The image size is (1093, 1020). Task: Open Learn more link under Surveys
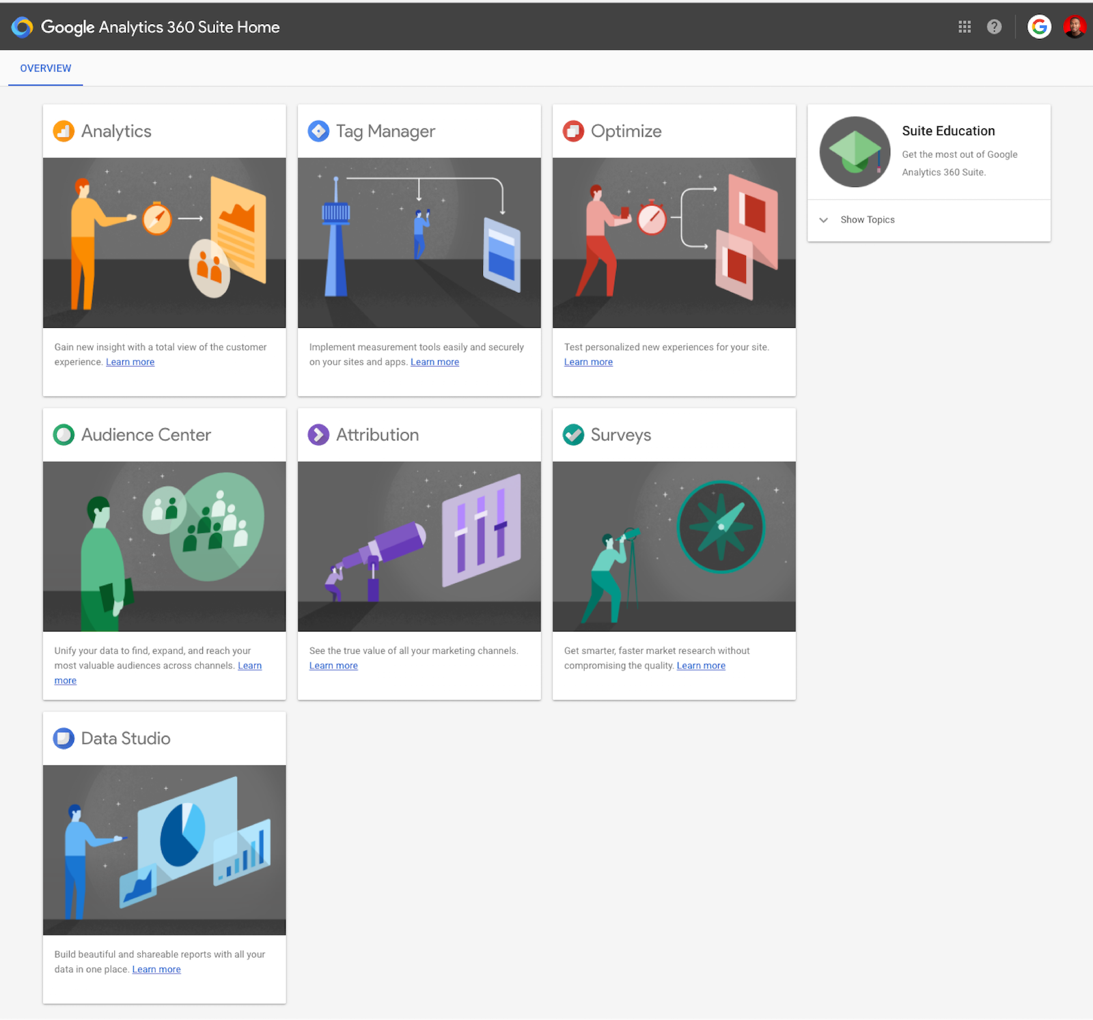[x=701, y=666]
